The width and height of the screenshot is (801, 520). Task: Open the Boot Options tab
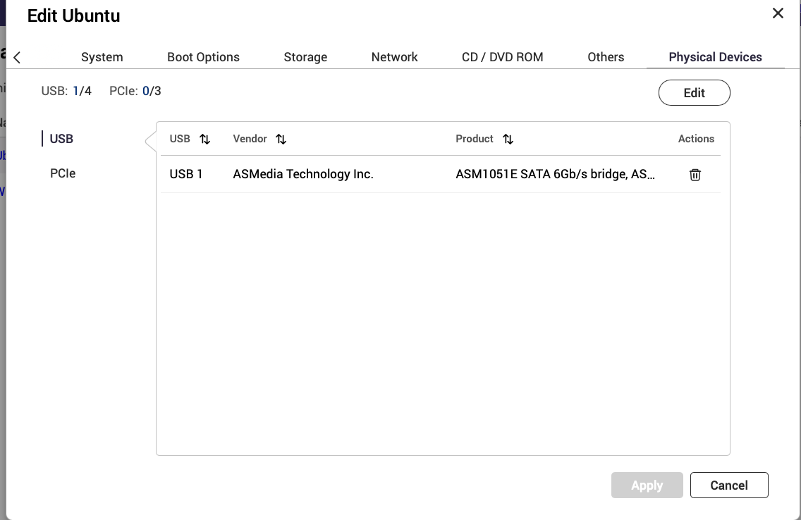[x=203, y=57]
